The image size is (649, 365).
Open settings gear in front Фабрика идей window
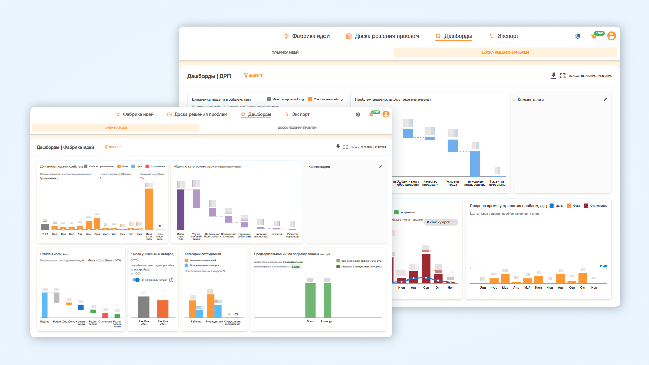[358, 114]
